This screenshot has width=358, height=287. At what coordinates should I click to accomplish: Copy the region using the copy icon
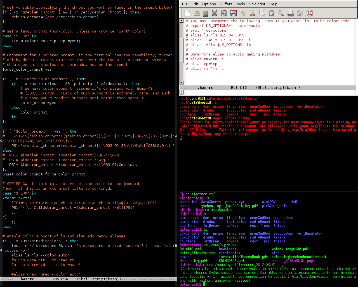point(262,13)
